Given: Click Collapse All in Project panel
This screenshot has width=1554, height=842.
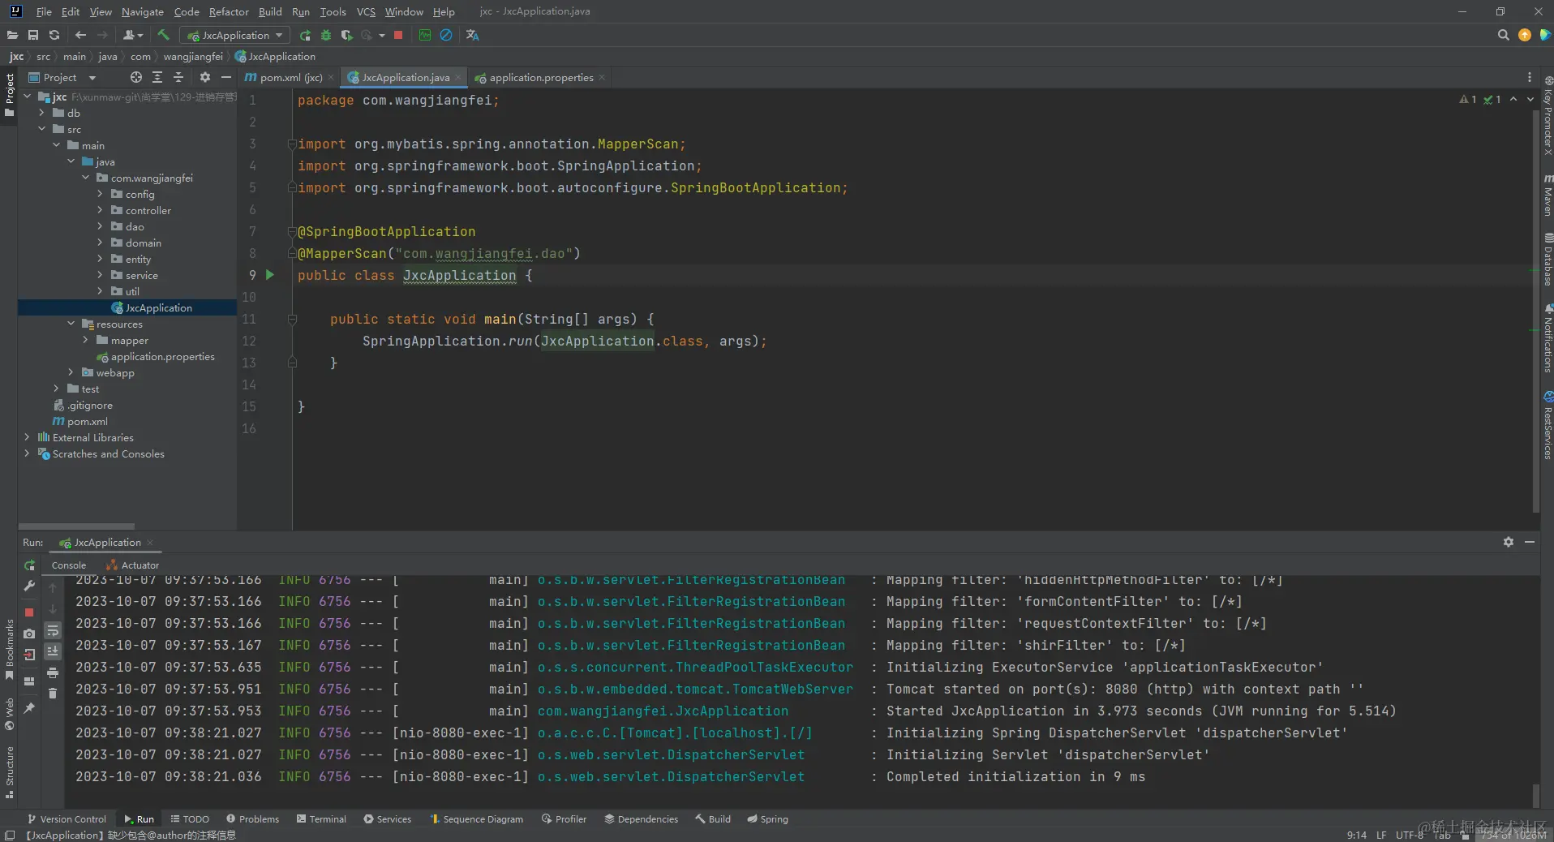Looking at the screenshot, I should coord(178,77).
